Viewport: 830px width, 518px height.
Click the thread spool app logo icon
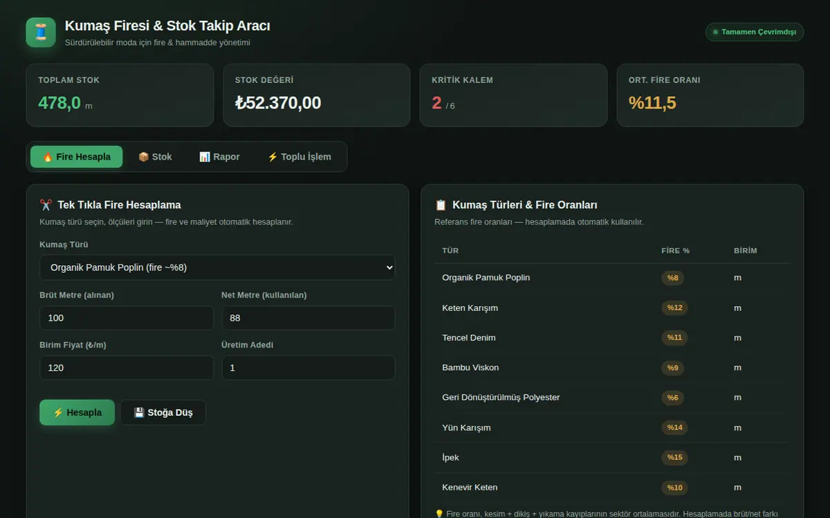[x=41, y=32]
